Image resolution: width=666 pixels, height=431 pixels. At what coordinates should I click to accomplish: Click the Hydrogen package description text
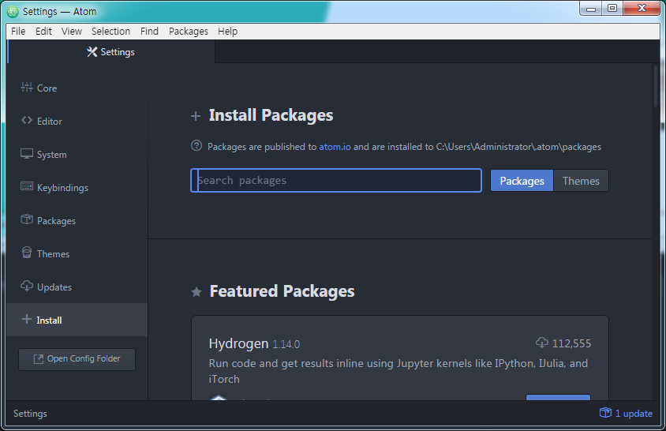398,371
